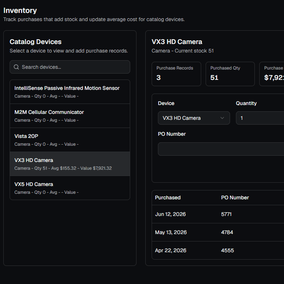Click the May 13, 2026 purchase row
Screen dimensions: 284x284
218,232
